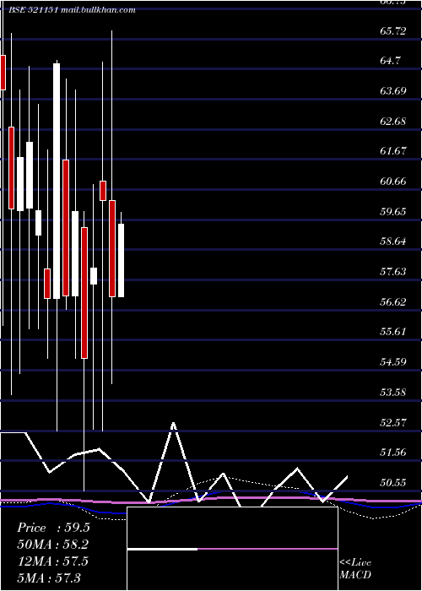
Task: Click the 12MA : 57.5 readout
Action: (x=53, y=561)
